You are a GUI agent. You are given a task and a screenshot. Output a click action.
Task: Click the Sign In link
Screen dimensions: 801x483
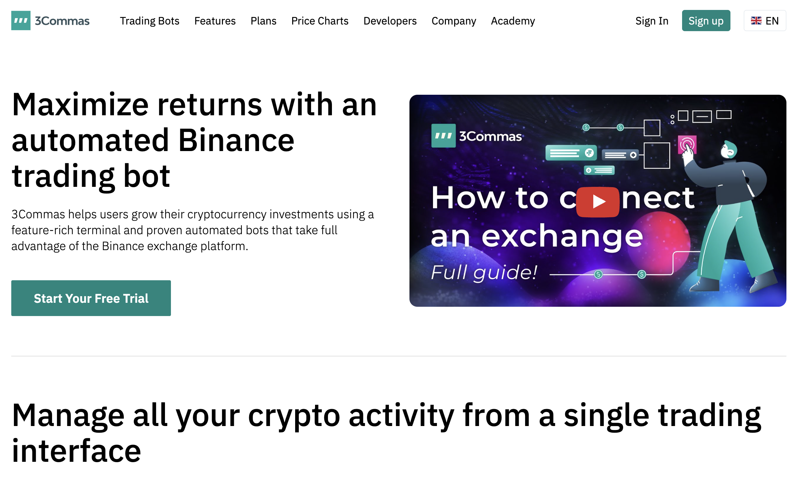pos(651,21)
